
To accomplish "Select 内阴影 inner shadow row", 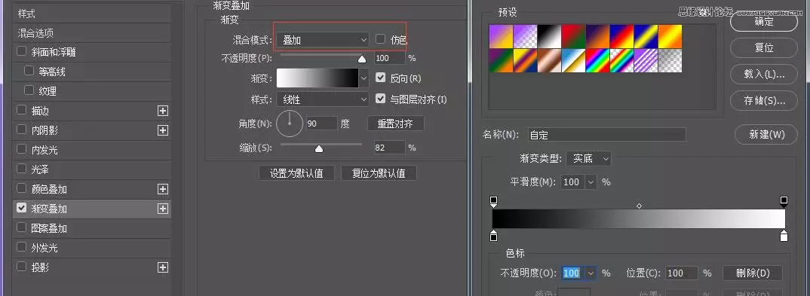I will click(x=92, y=130).
